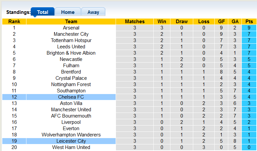Select Leicester City highlighted team
Image resolution: width=257 pixels, height=151 pixels.
coord(71,141)
